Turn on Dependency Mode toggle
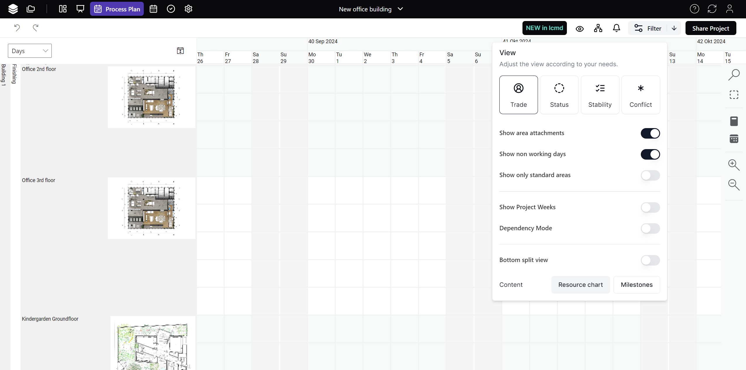The height and width of the screenshot is (370, 746). [x=650, y=228]
